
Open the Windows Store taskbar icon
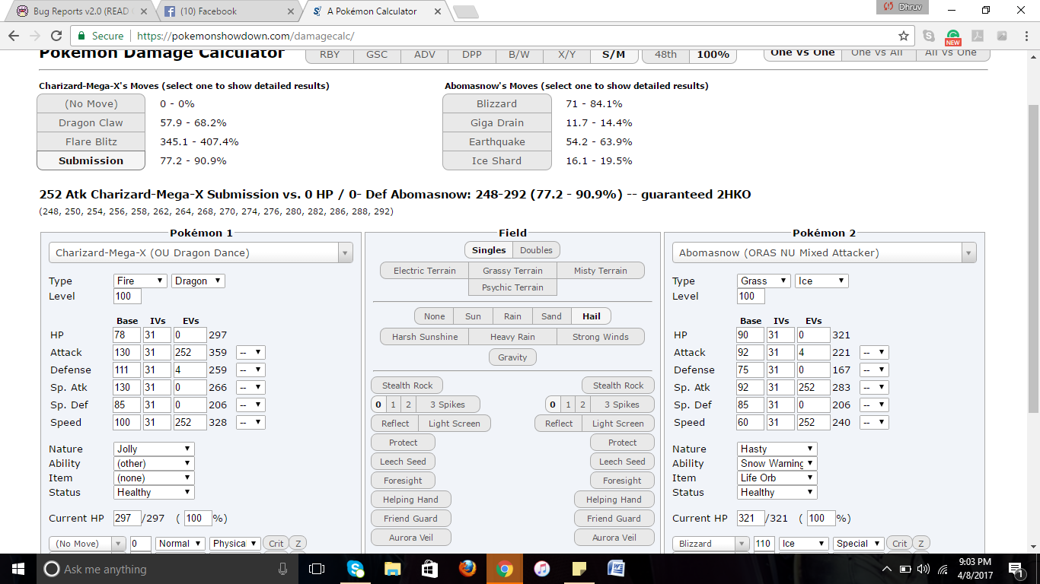pos(429,569)
